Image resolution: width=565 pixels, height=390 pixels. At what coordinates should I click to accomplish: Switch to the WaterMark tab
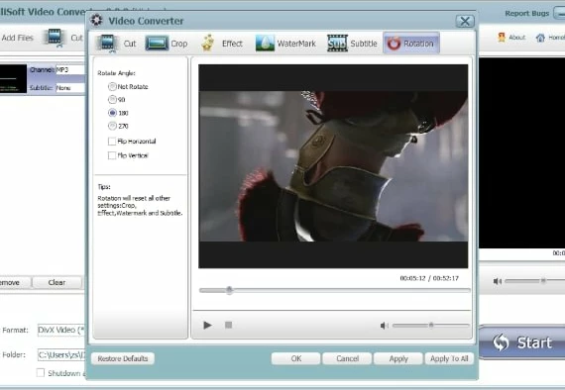click(x=285, y=44)
